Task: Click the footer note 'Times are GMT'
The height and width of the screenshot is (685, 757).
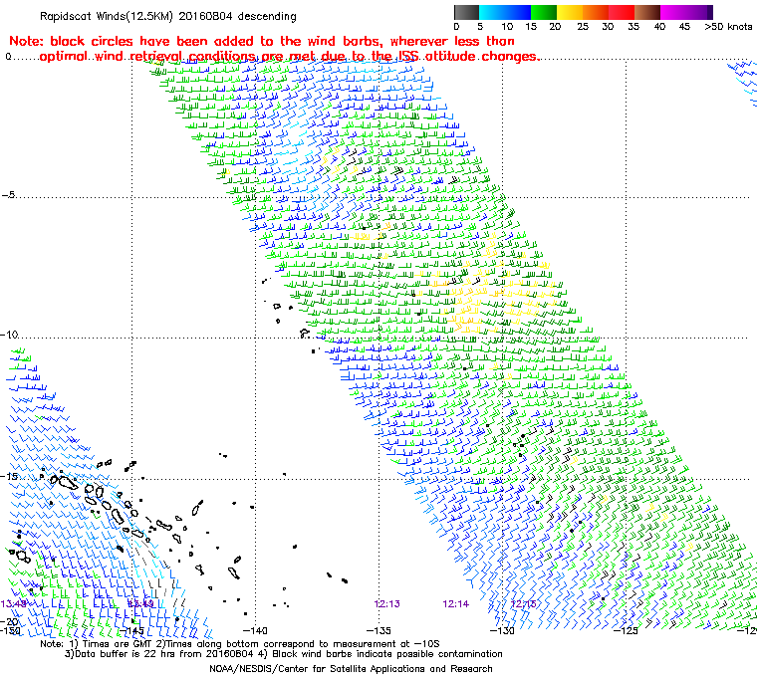Action: click(x=119, y=644)
